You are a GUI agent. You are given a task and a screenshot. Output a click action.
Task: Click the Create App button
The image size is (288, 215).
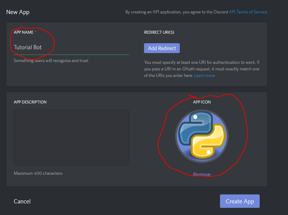(x=240, y=201)
